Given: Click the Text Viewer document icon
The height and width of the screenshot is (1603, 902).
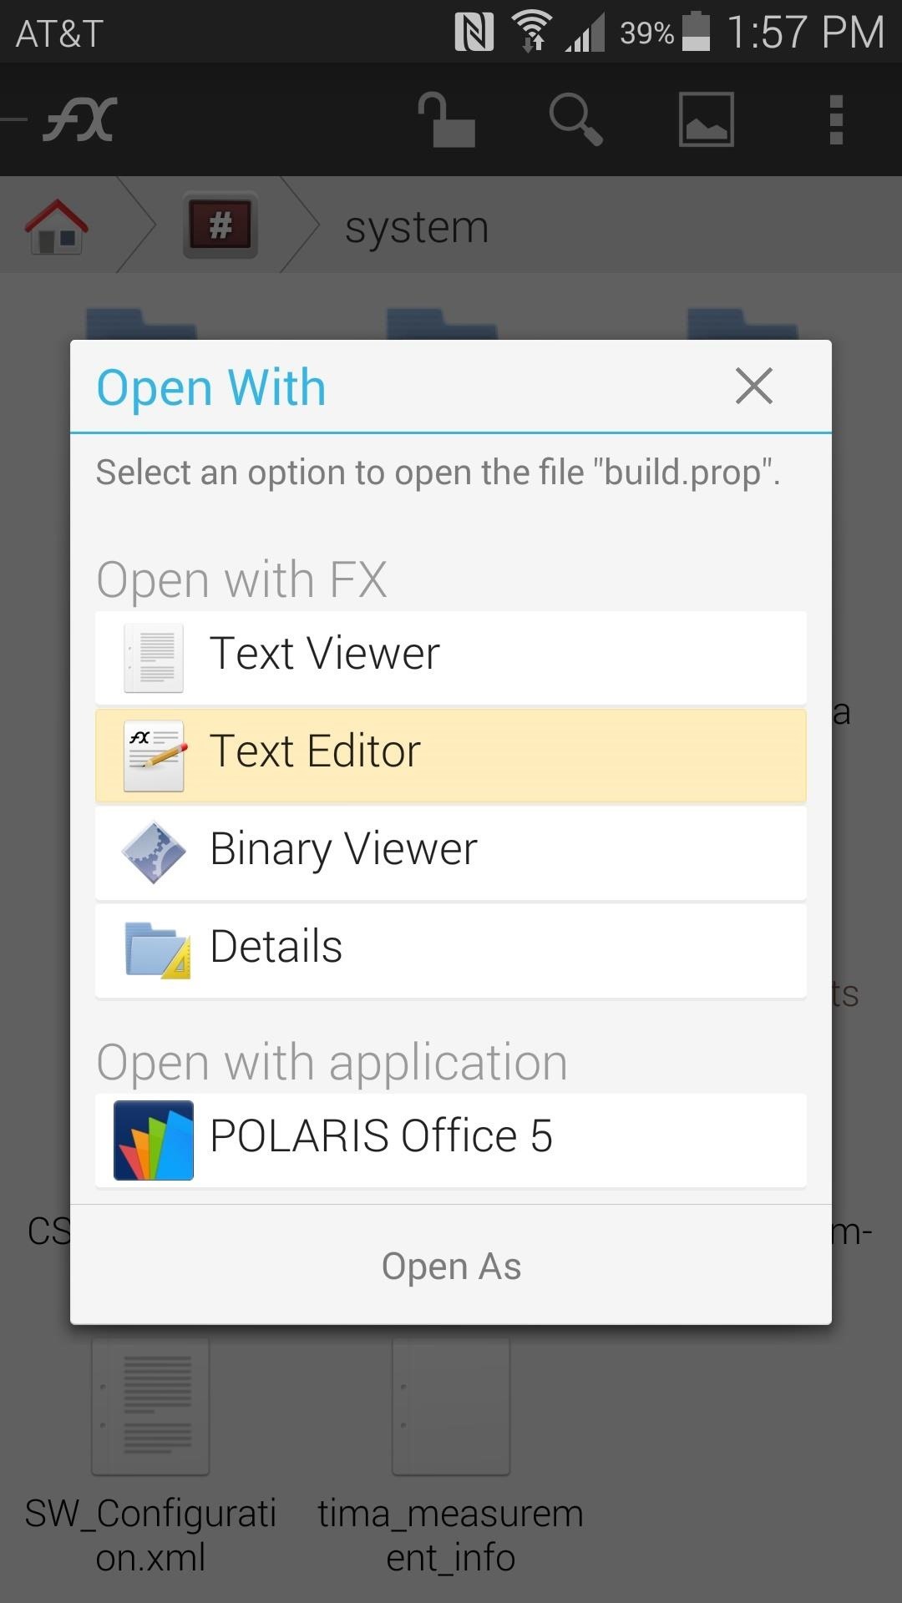Looking at the screenshot, I should point(154,658).
